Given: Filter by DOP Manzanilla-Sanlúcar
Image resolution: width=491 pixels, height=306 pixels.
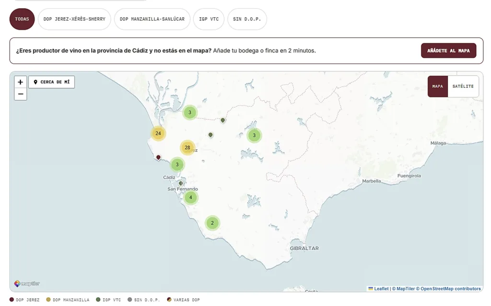Looking at the screenshot, I should click(x=152, y=19).
